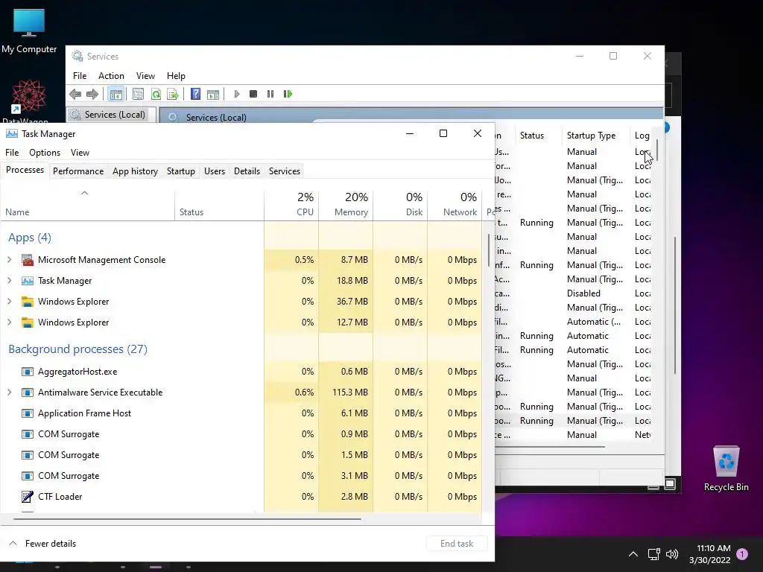Click the Restart Service icon
Viewport: 763px width, 572px height.
[288, 94]
